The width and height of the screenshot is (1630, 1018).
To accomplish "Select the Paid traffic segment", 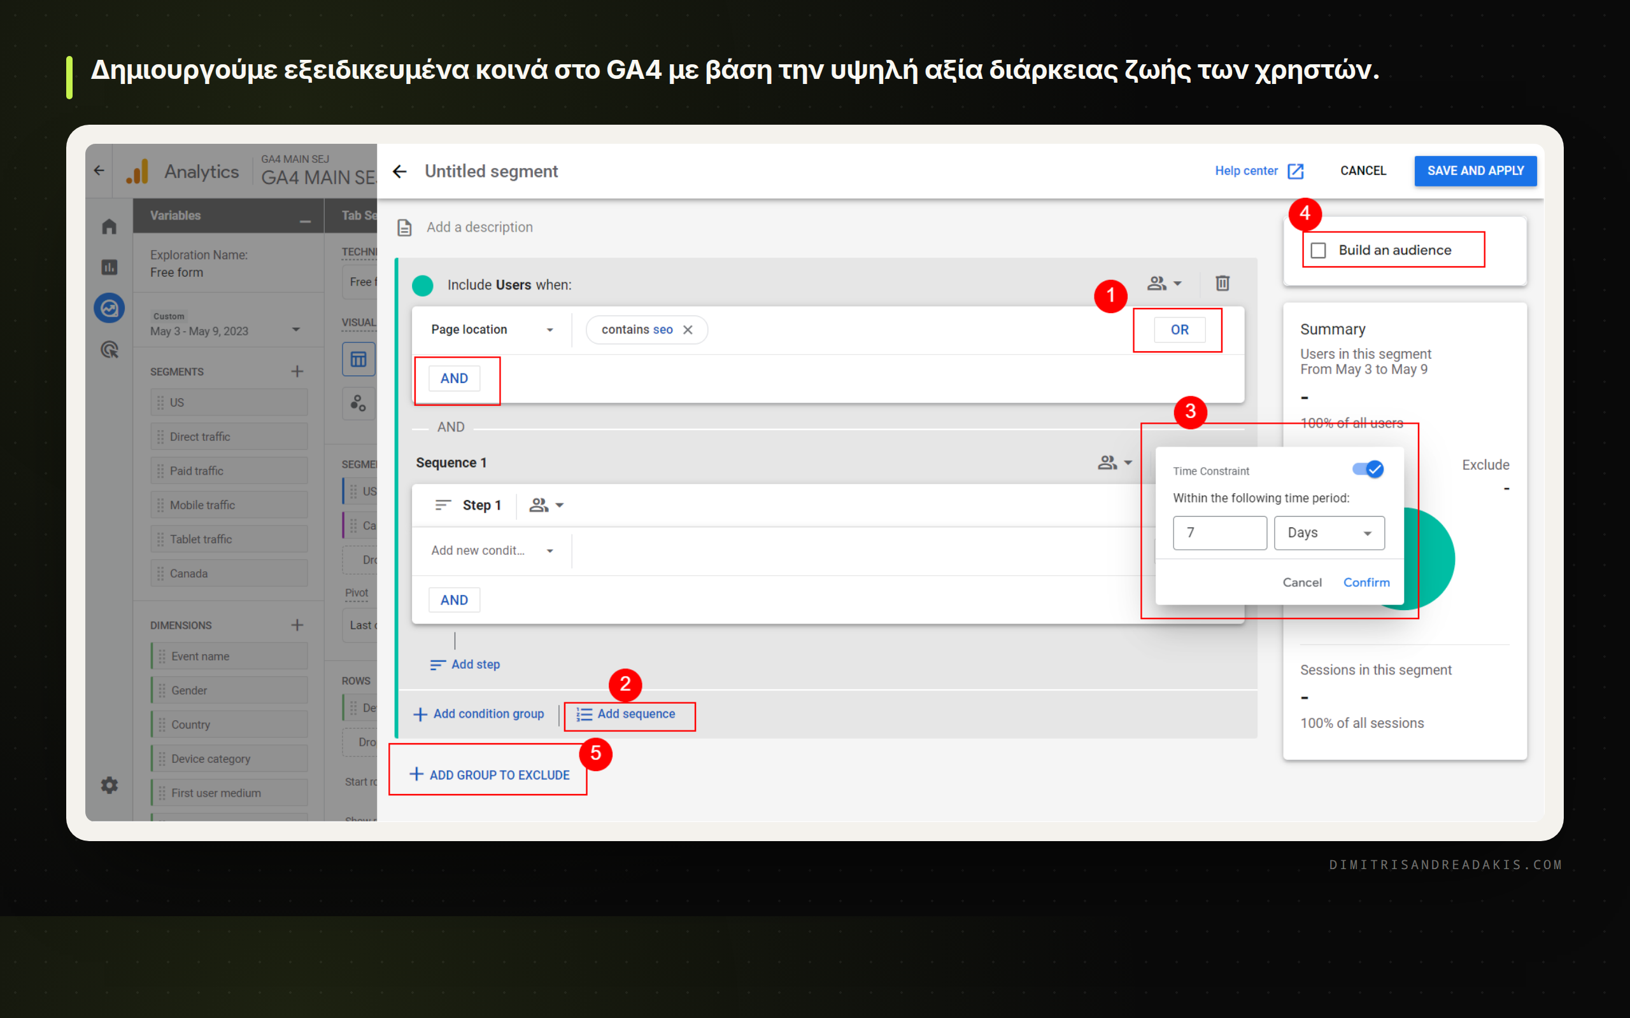I will pos(229,471).
